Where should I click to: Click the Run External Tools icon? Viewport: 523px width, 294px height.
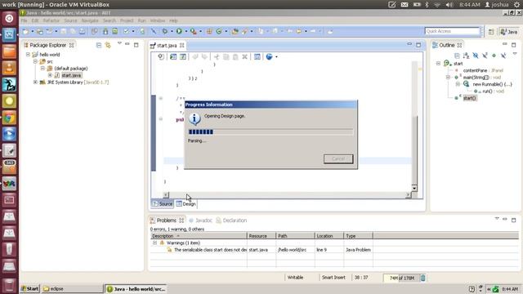[193, 31]
